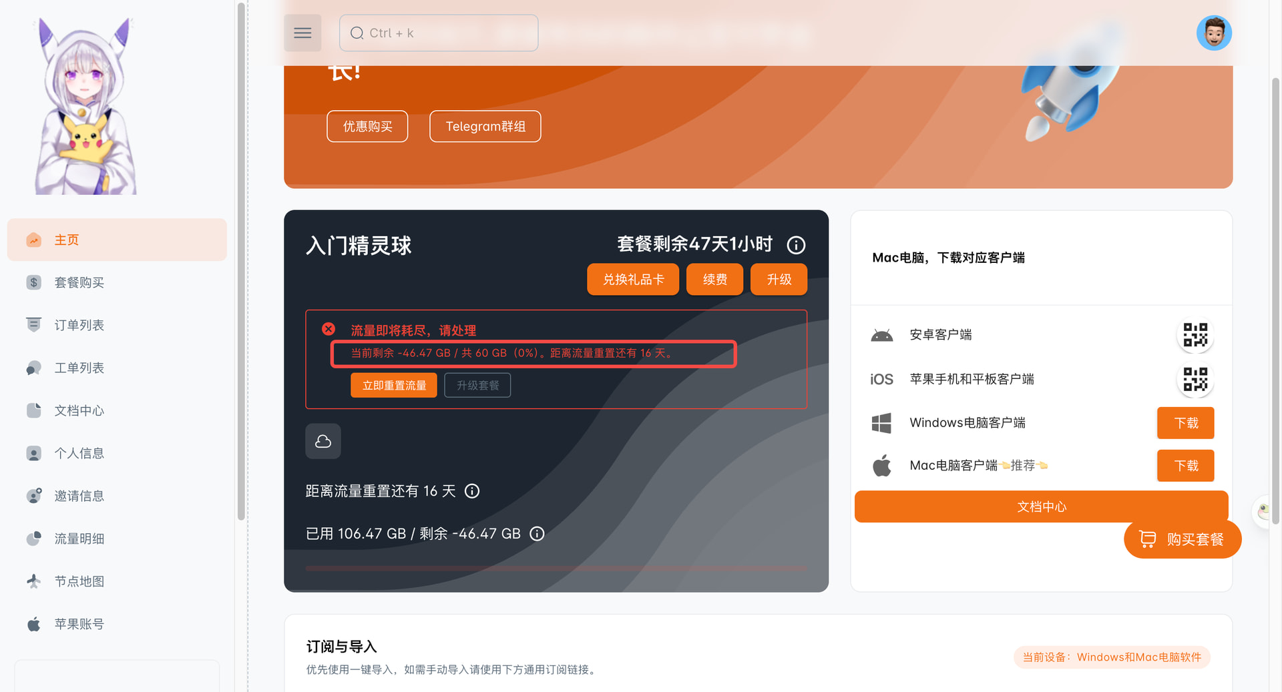Click the 订阅与导入 heading
Viewport: 1282px width, 692px height.
pos(341,647)
